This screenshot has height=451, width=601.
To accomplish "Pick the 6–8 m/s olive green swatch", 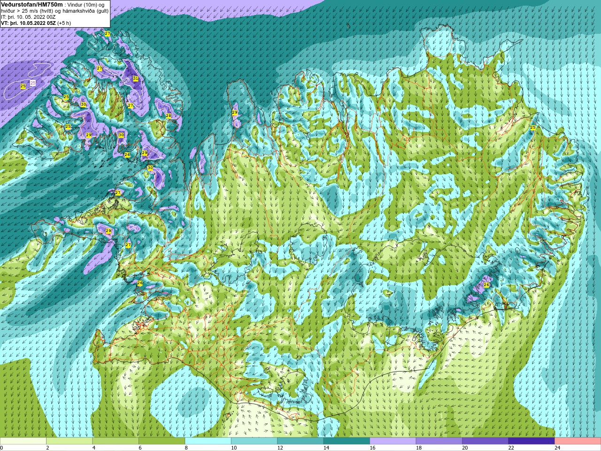I will 162,441.
